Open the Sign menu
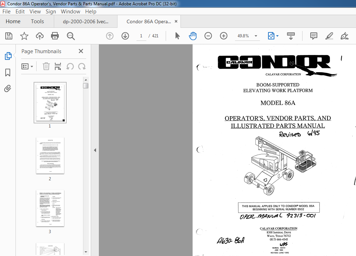Screen dimensions: 356x256 point(51,12)
